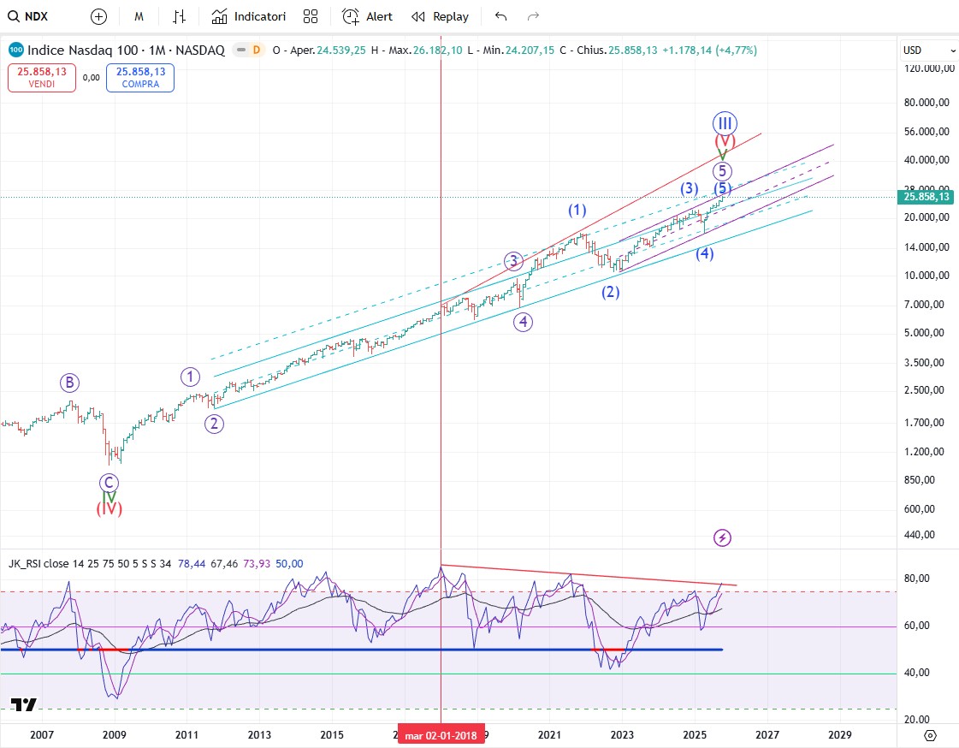This screenshot has width=959, height=748.
Task: Start bar Replay mode
Action: [440, 16]
